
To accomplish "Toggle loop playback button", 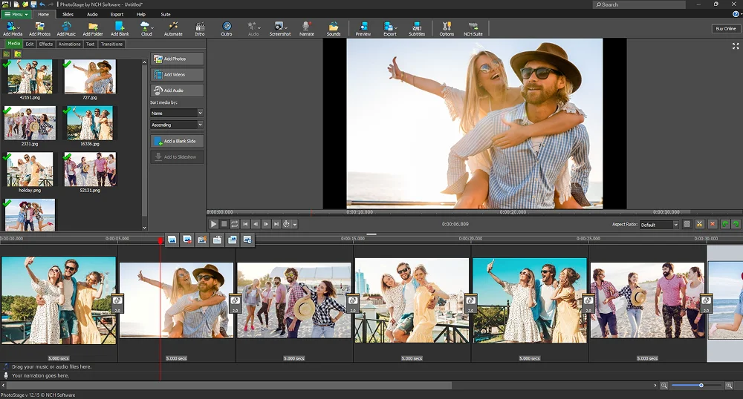I will [x=235, y=224].
